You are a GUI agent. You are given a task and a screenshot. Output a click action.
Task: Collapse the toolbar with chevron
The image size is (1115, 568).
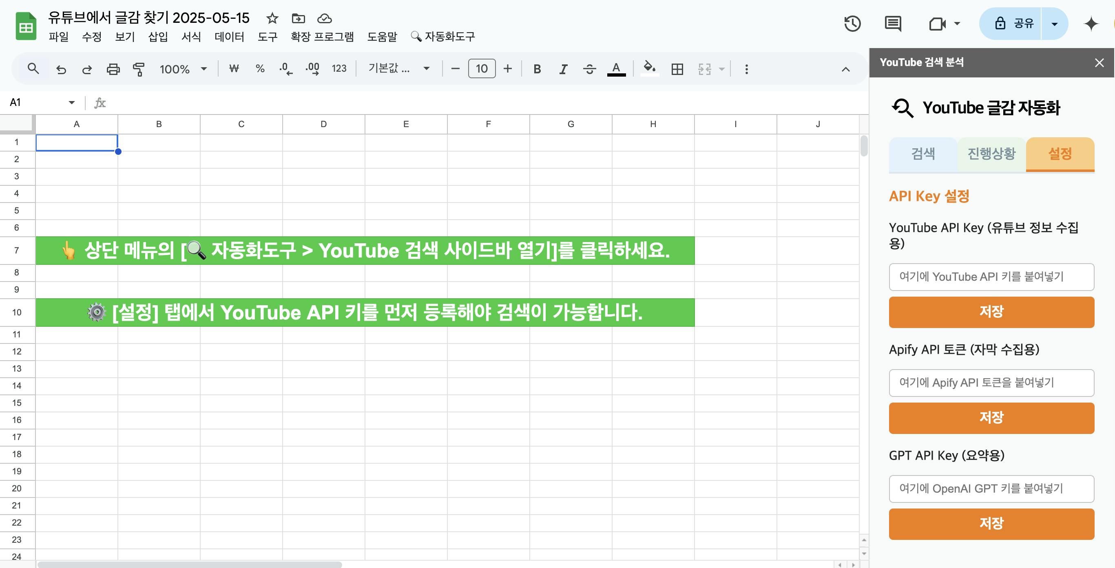coord(845,69)
